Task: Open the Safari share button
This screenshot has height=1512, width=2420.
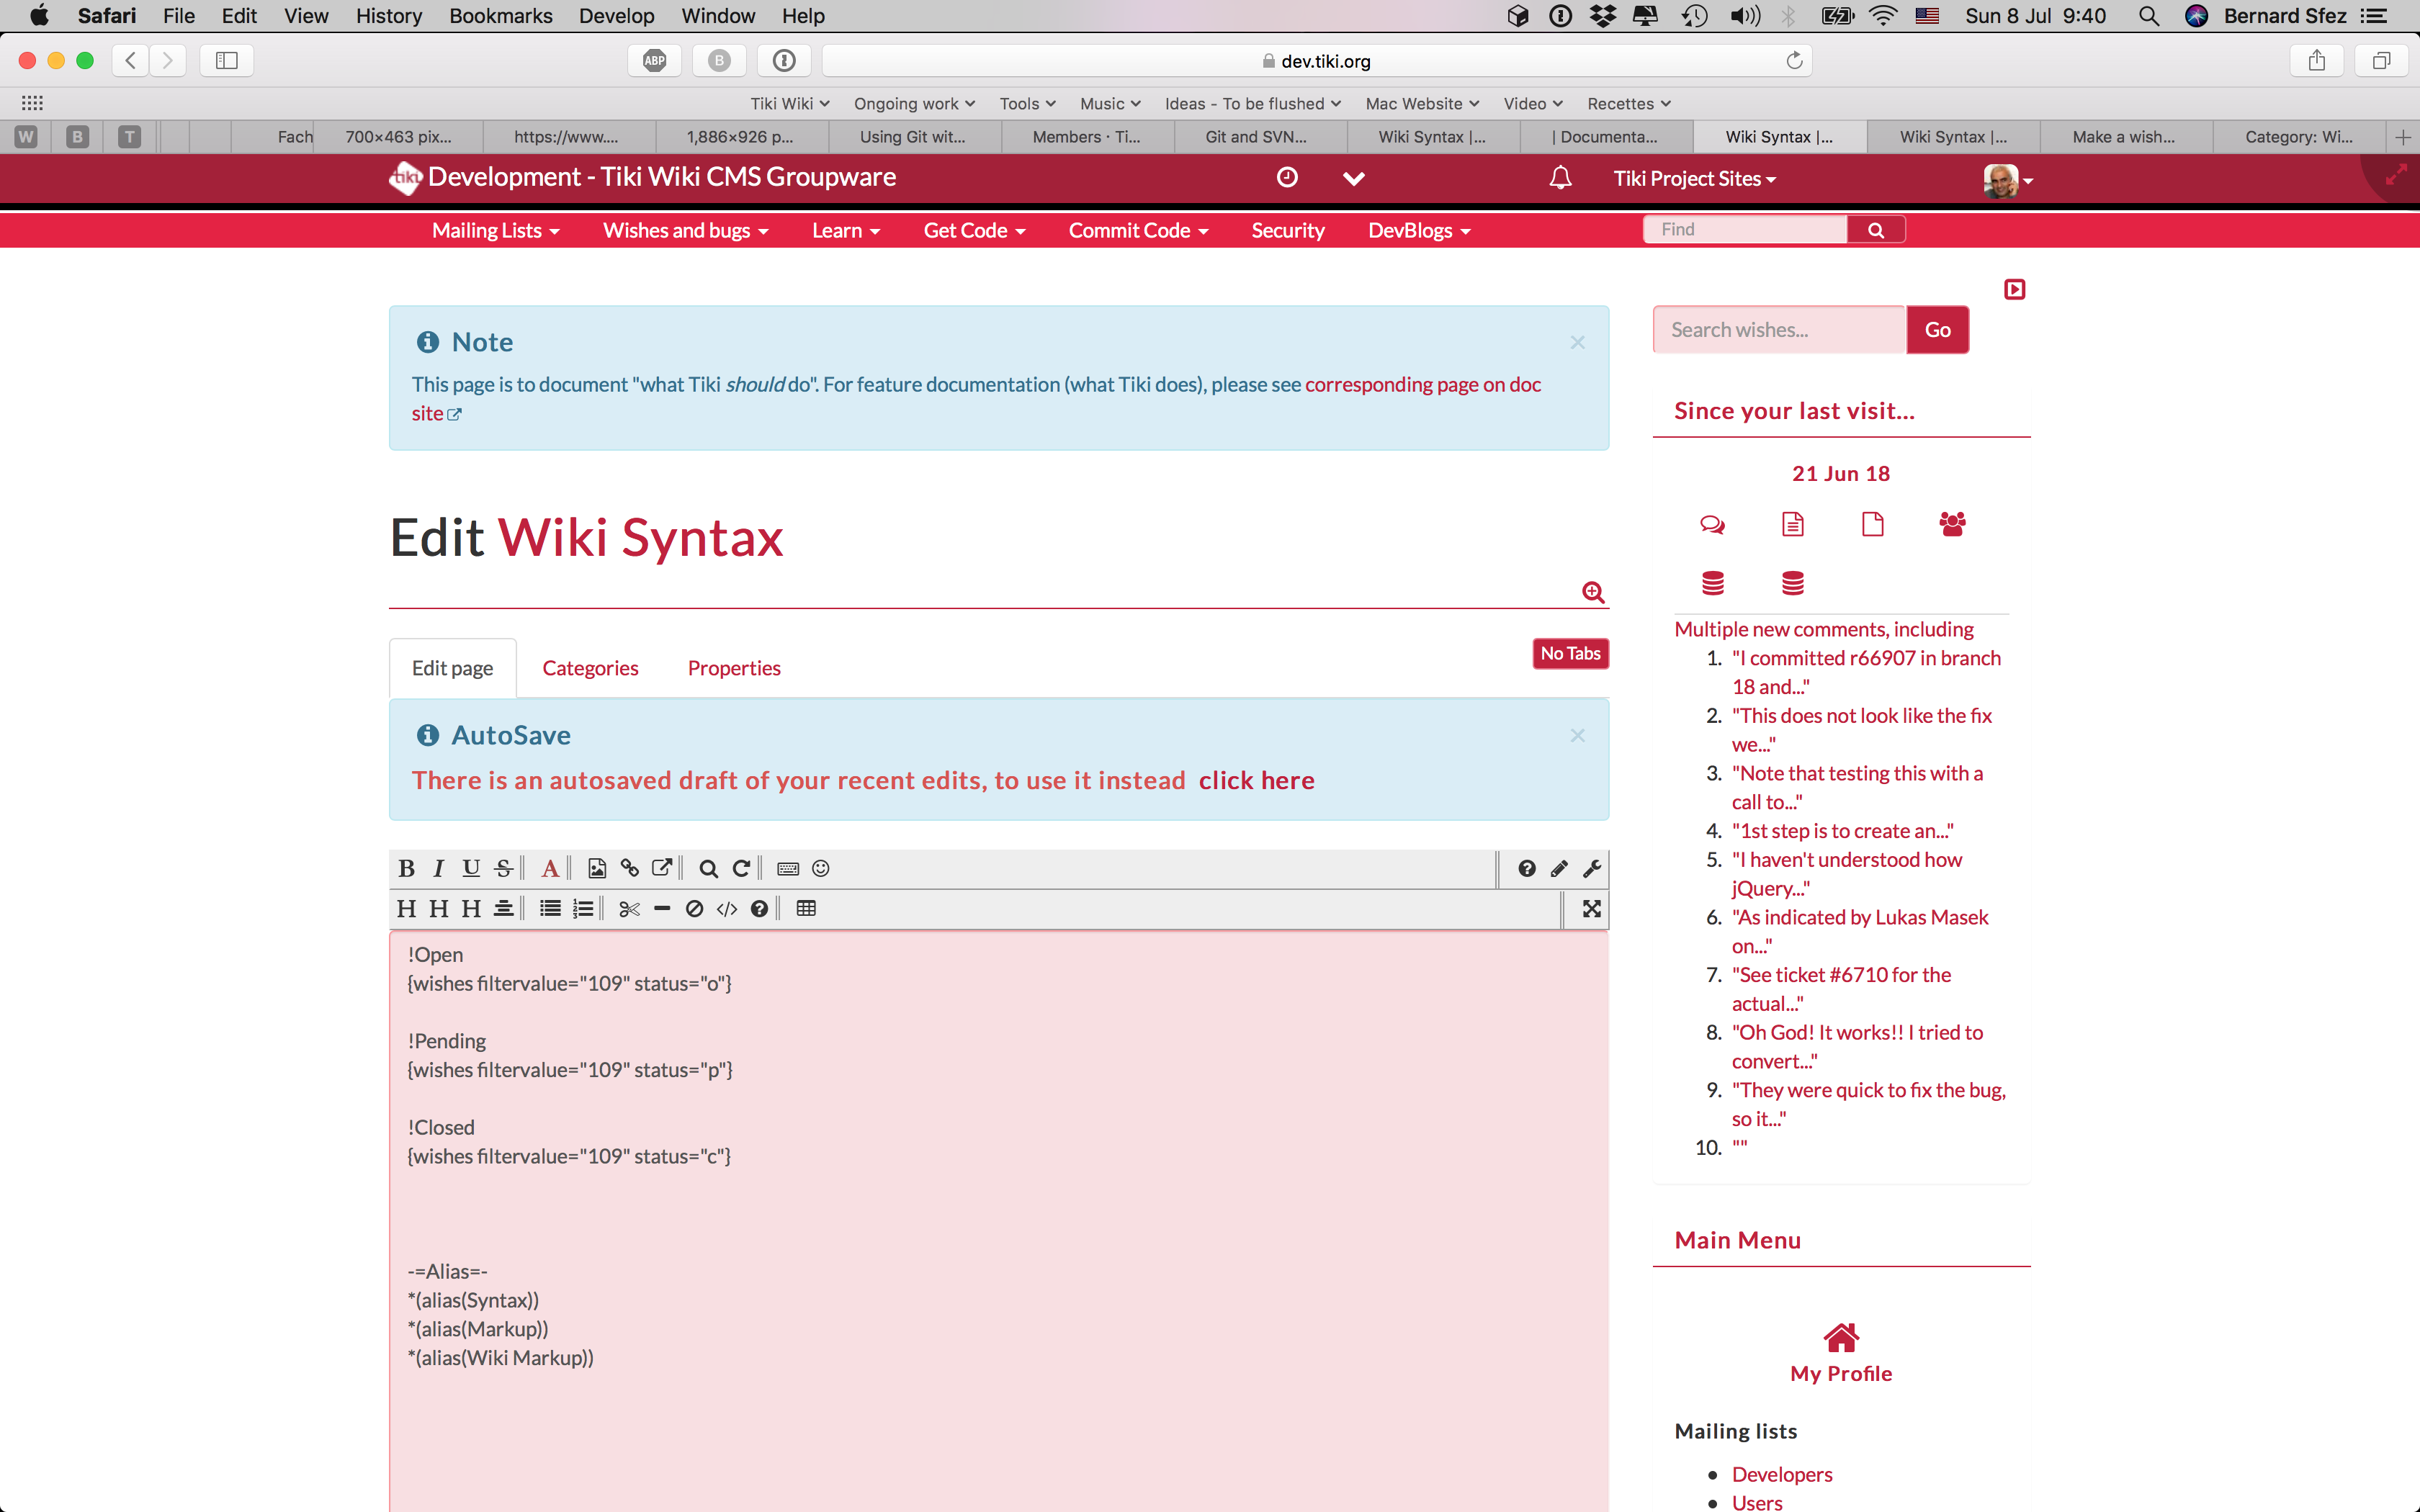Action: (x=2317, y=61)
